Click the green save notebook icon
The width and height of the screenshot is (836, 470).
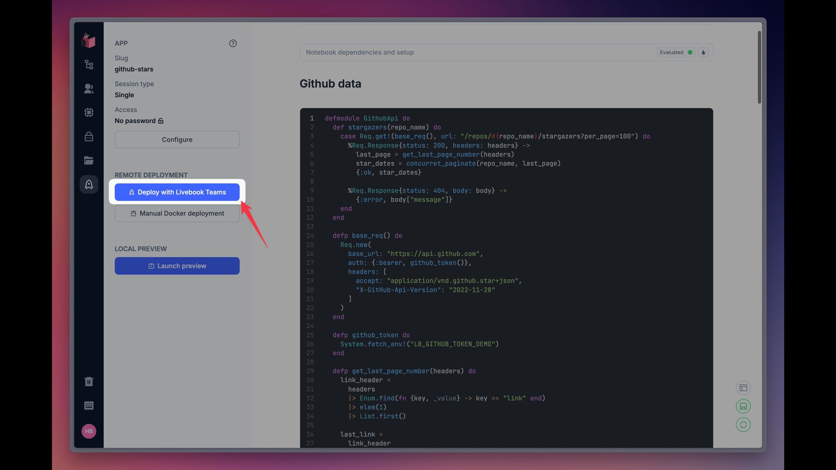point(743,406)
